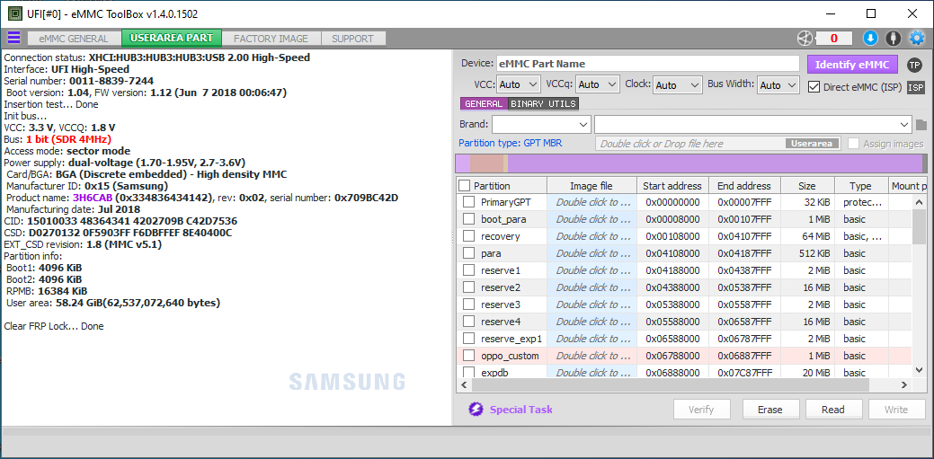Click the recovery row image file cell
This screenshot has height=459, width=934.
[592, 236]
